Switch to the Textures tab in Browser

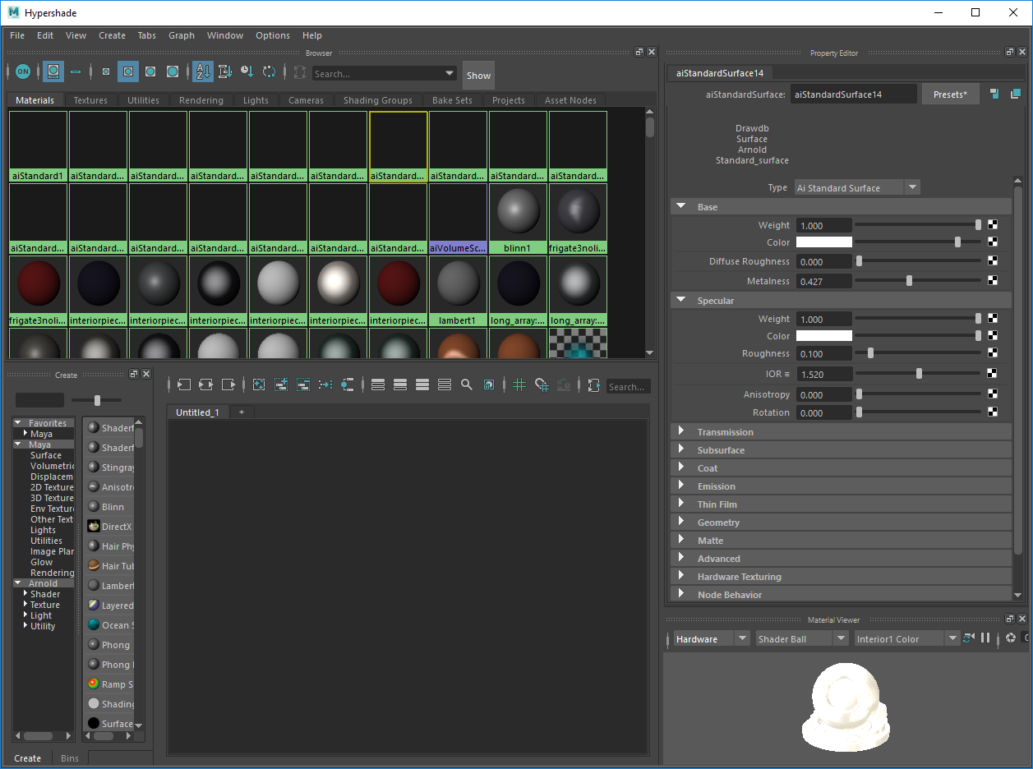click(x=90, y=99)
